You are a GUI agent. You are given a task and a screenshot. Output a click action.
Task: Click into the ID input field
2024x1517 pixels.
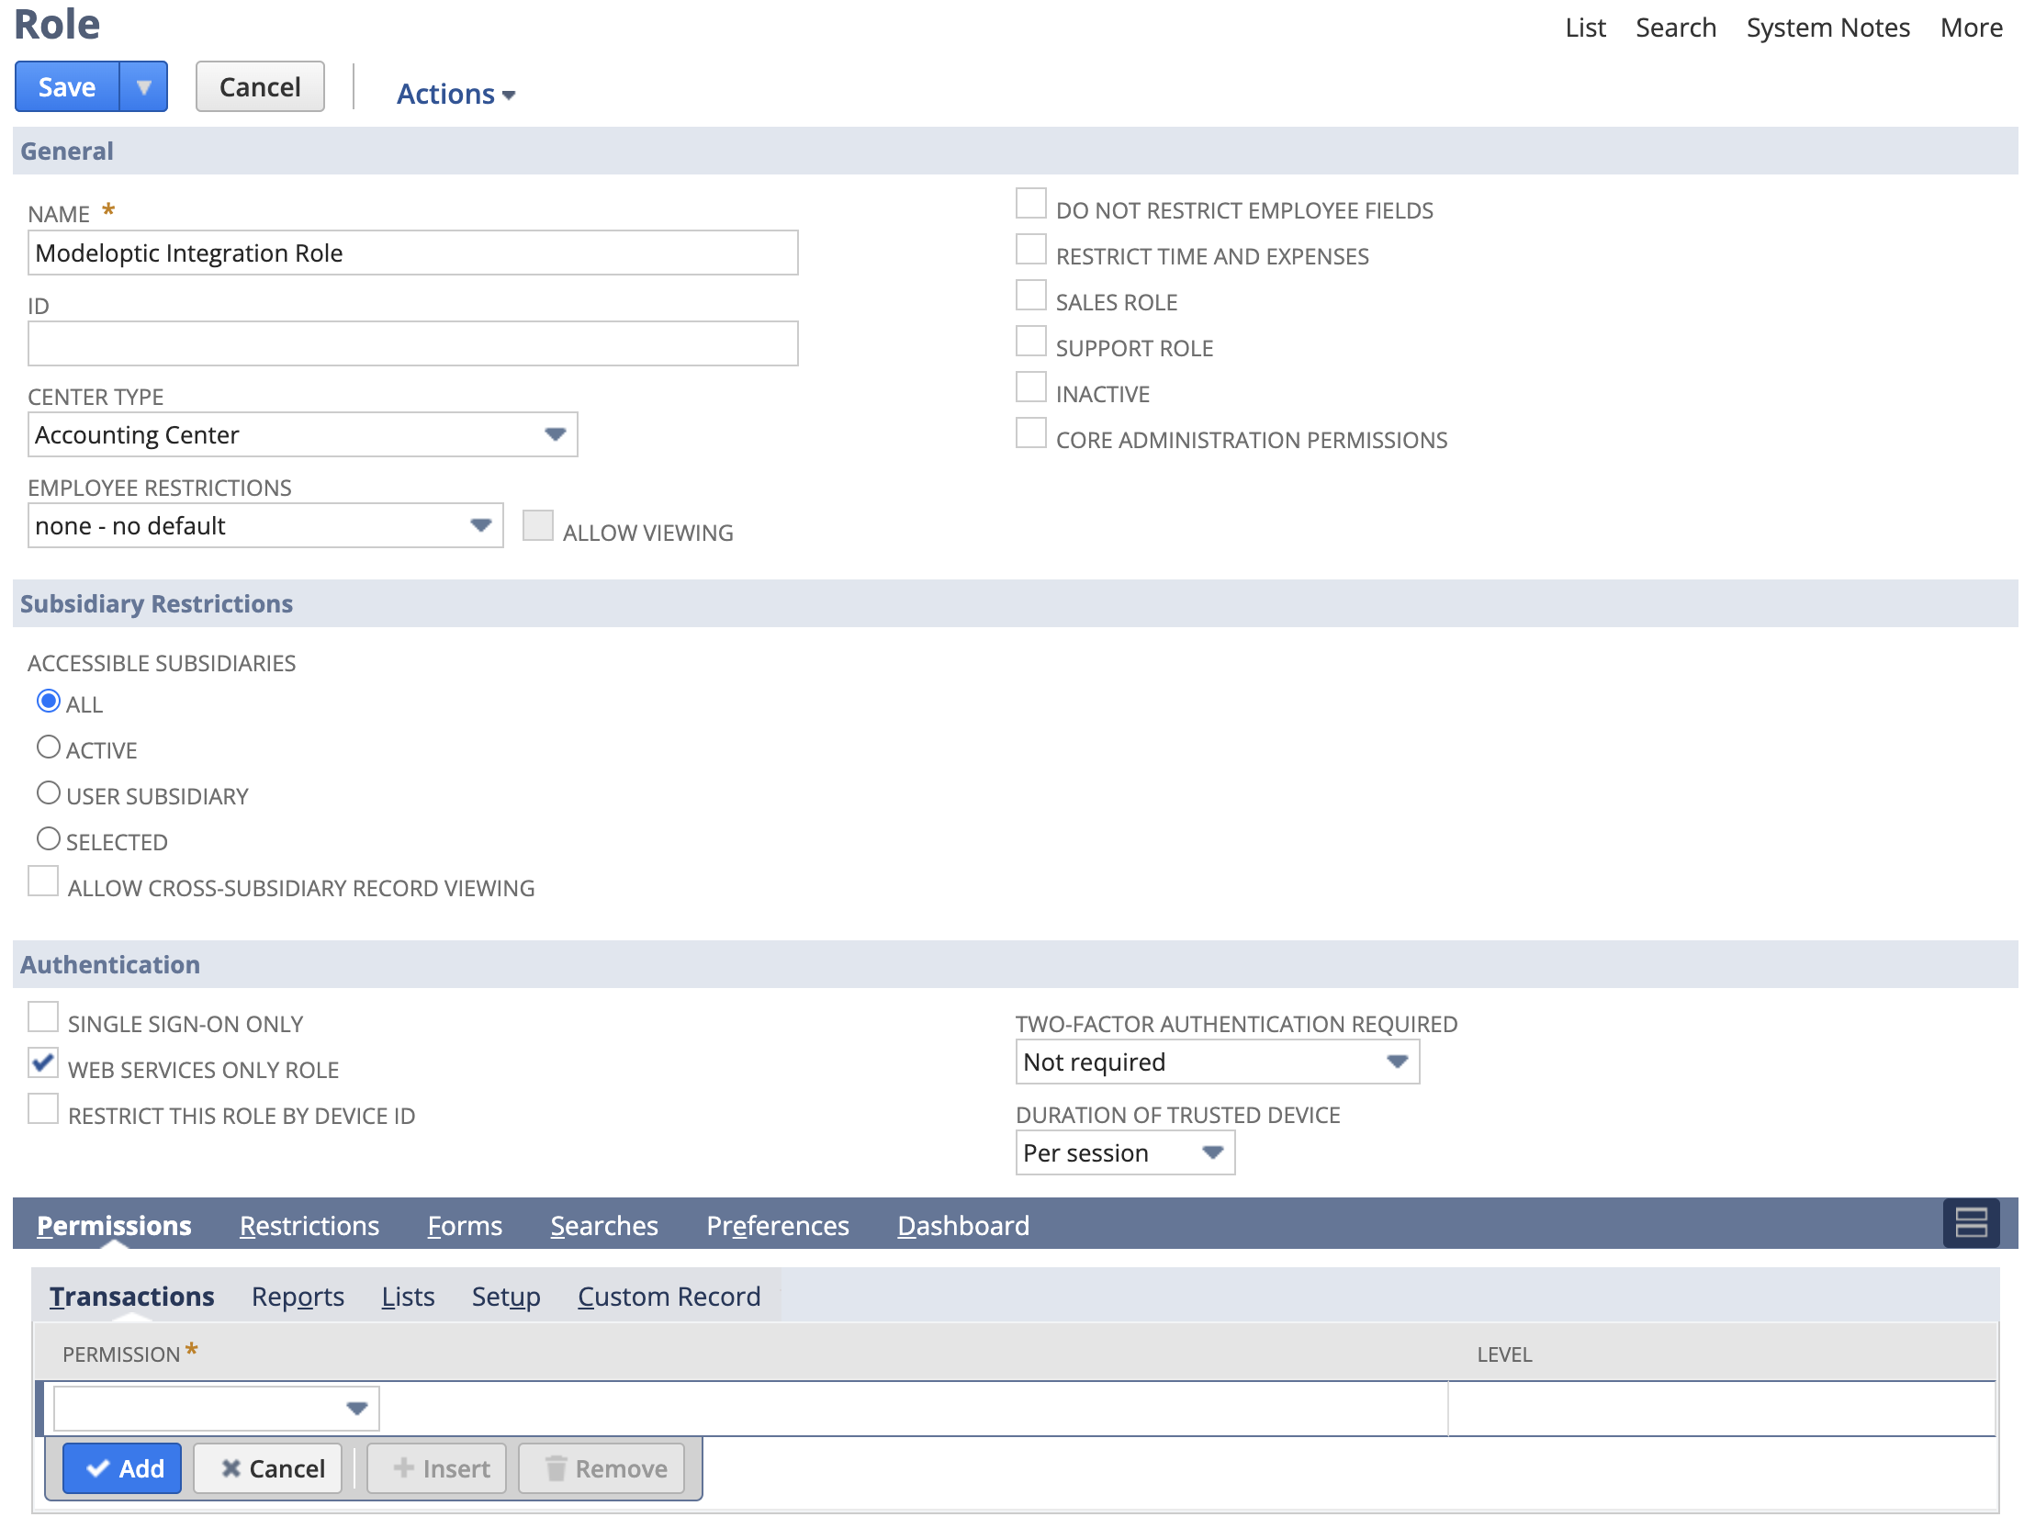pos(412,343)
